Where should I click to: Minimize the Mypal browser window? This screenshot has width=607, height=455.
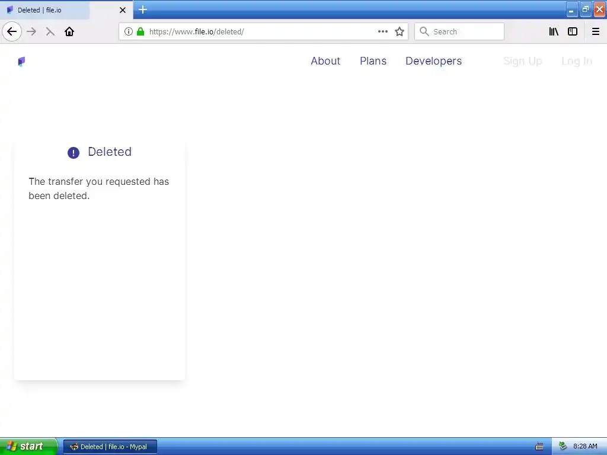click(x=571, y=9)
